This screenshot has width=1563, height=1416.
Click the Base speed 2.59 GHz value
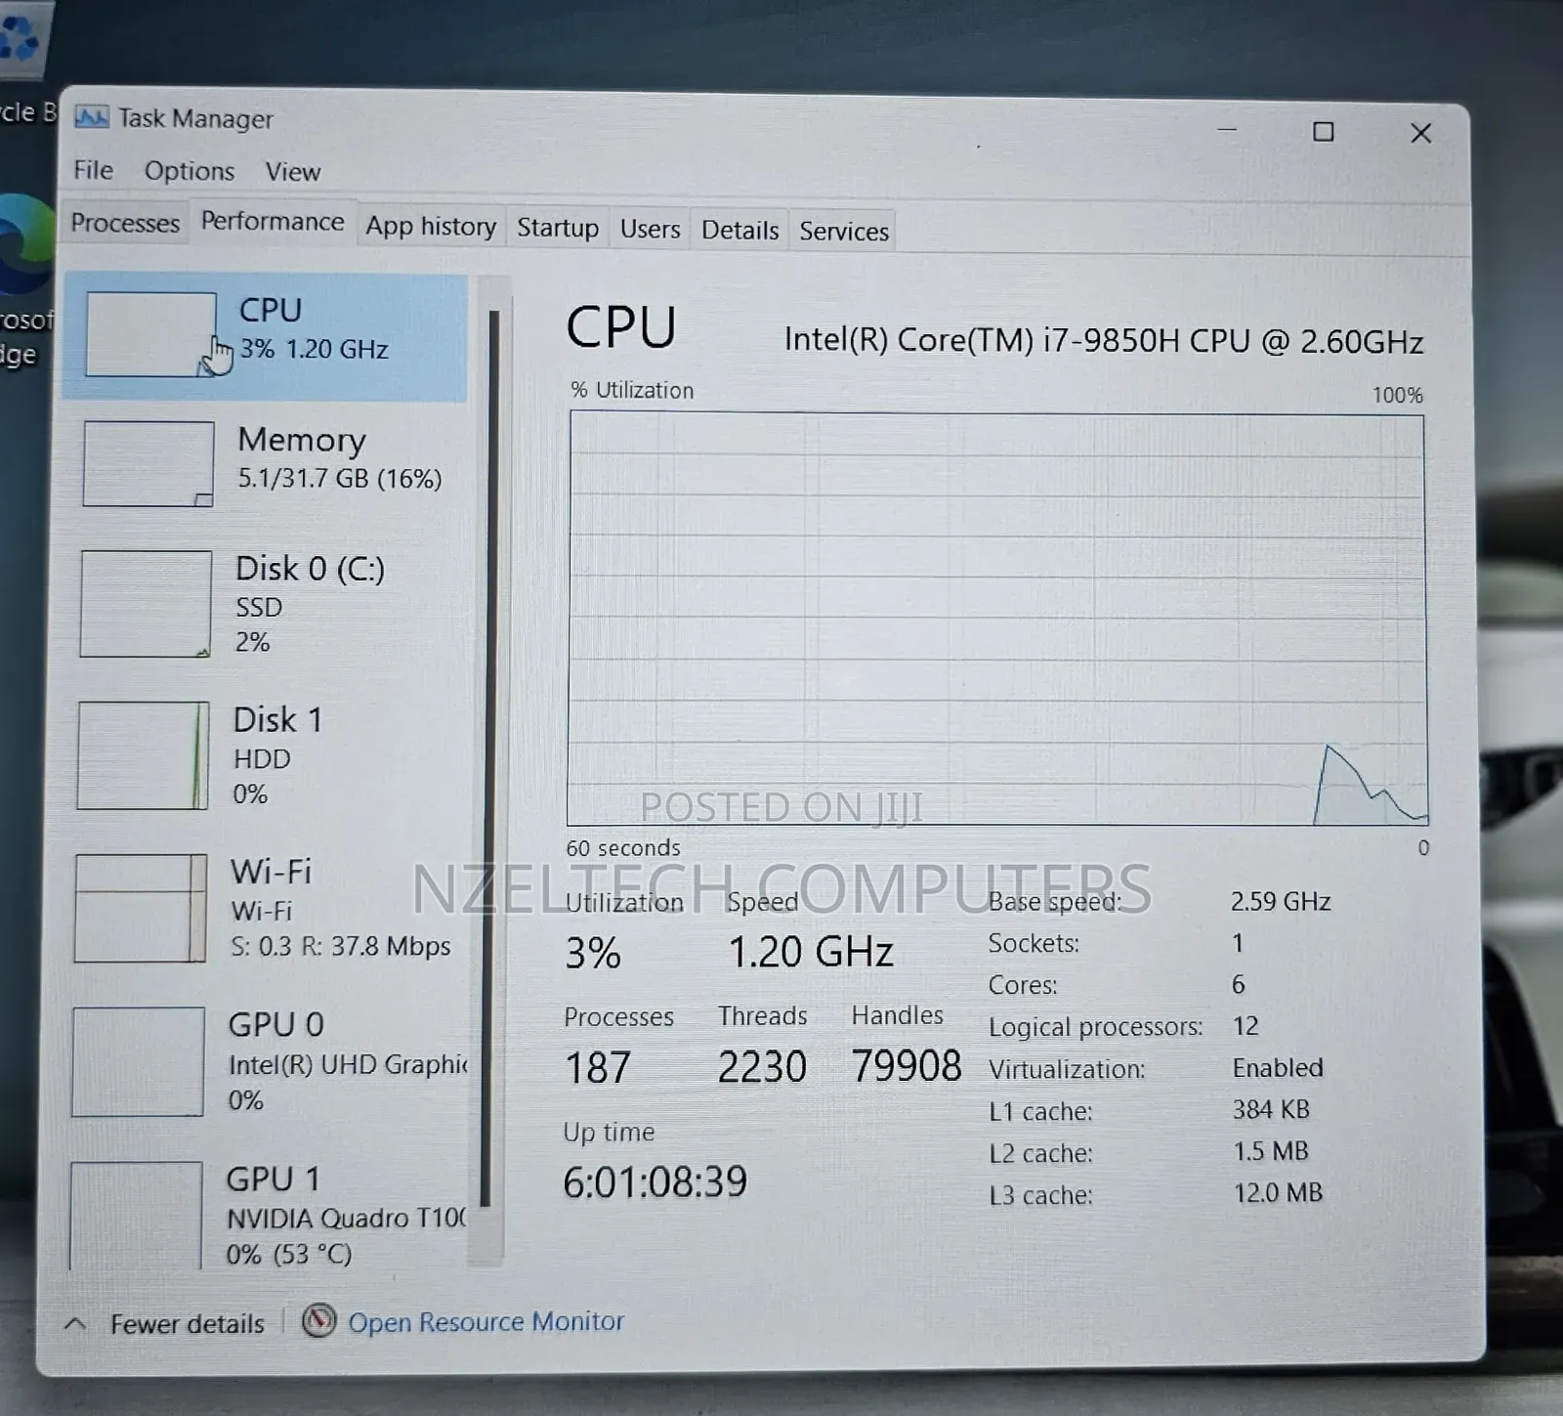tap(1281, 901)
